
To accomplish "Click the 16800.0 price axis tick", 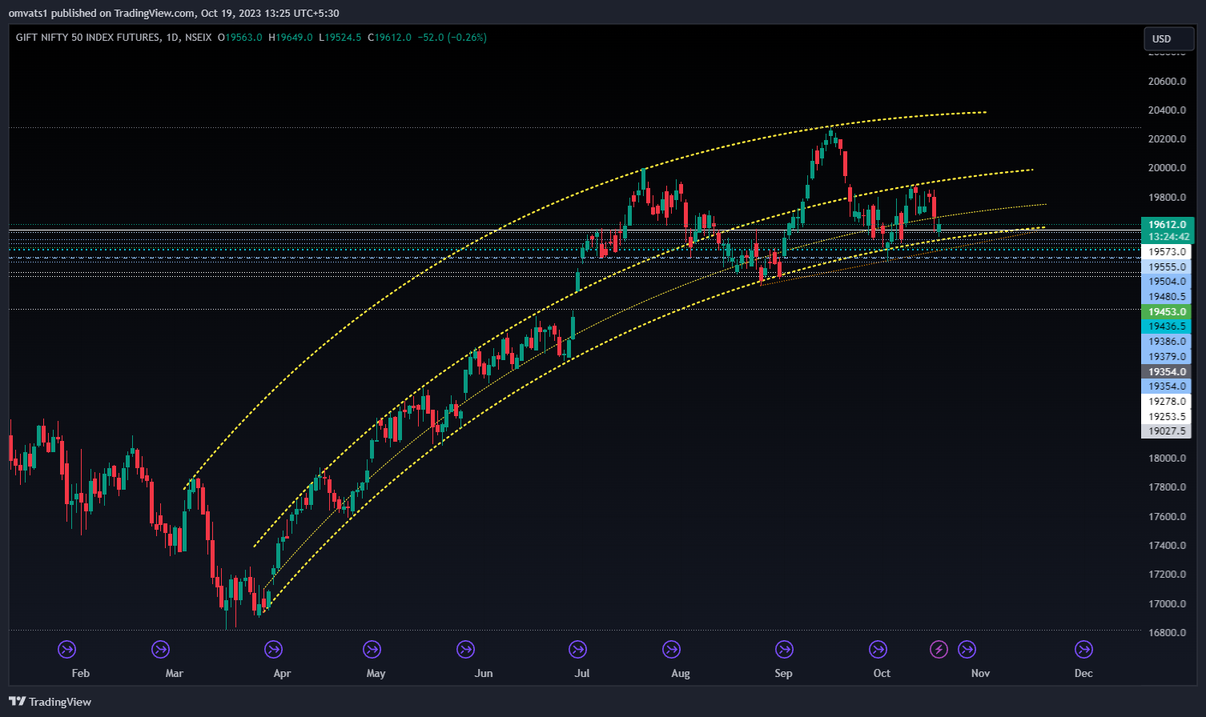I will click(x=1167, y=633).
